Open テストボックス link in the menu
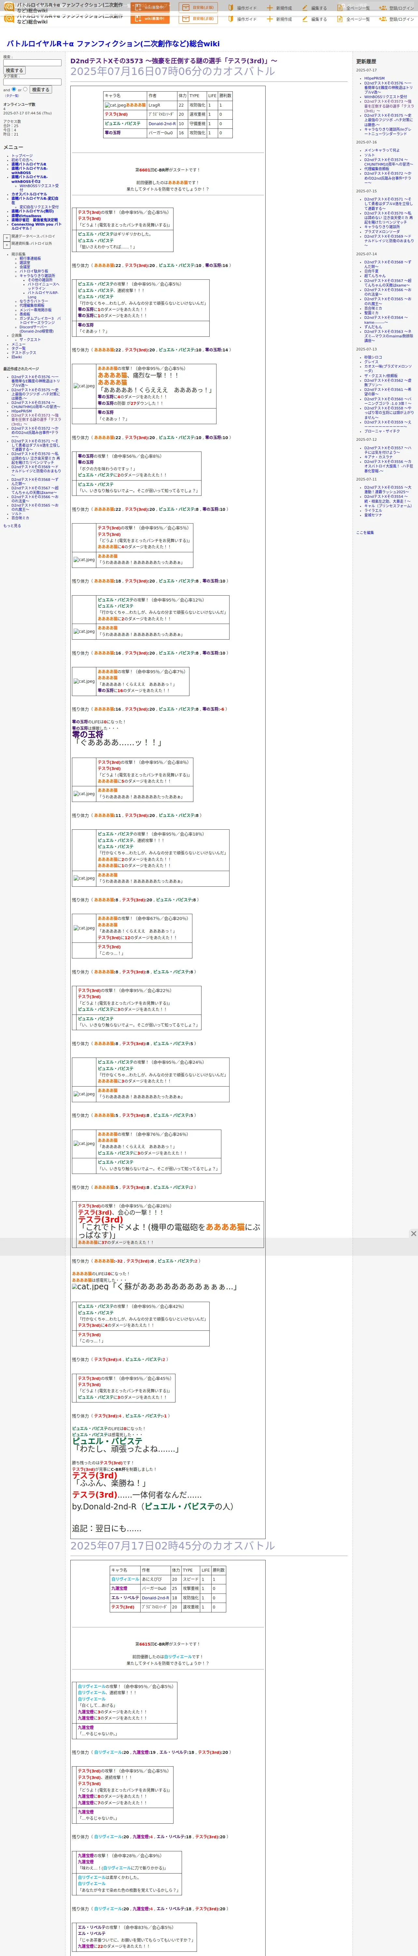418x1956 pixels. pos(23,353)
